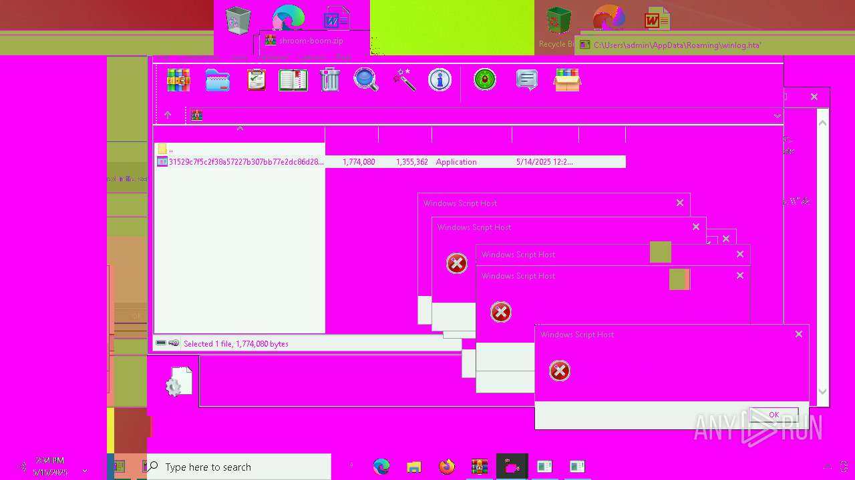Image resolution: width=855 pixels, height=480 pixels.
Task: Click the WinRAR Add to archive icon
Action: click(178, 81)
